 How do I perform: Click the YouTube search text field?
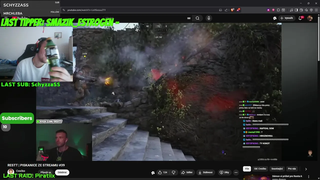(147, 18)
